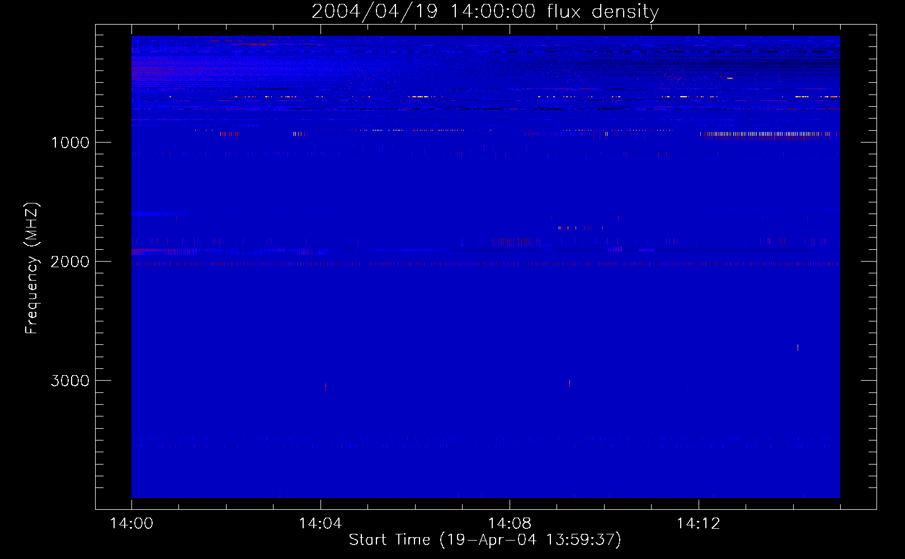Click the 3000 frequency tick label

[70, 381]
